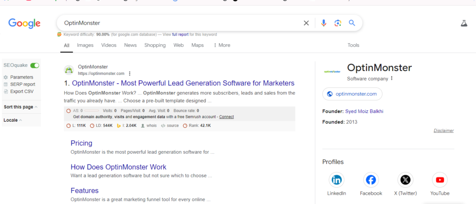This screenshot has width=476, height=204.
Task: Click Founded: 2013 text
Action: (340, 122)
